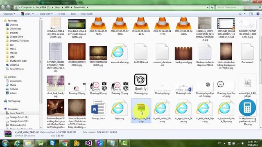Refresh the Downloads folder view

212,7
